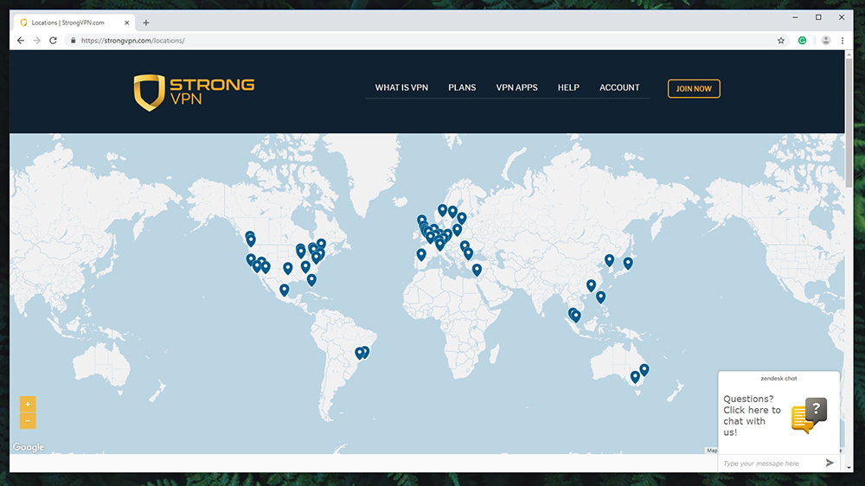The width and height of the screenshot is (865, 486).
Task: Open the VPN APPS menu item
Action: [516, 87]
